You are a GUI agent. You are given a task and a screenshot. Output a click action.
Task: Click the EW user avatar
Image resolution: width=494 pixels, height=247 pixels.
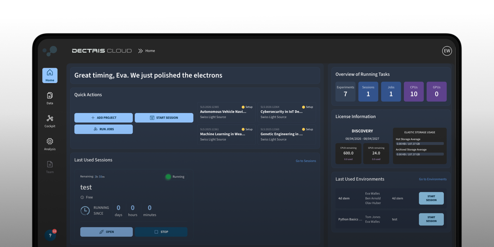pyautogui.click(x=447, y=51)
